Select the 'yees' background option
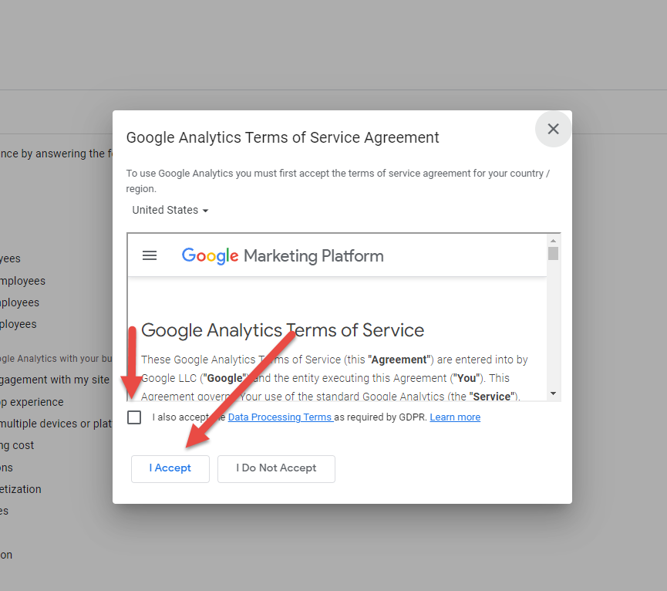This screenshot has width=667, height=591. click(x=10, y=258)
